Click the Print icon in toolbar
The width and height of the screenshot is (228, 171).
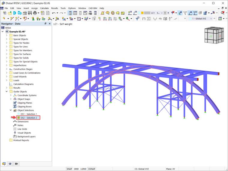pos(35,13)
